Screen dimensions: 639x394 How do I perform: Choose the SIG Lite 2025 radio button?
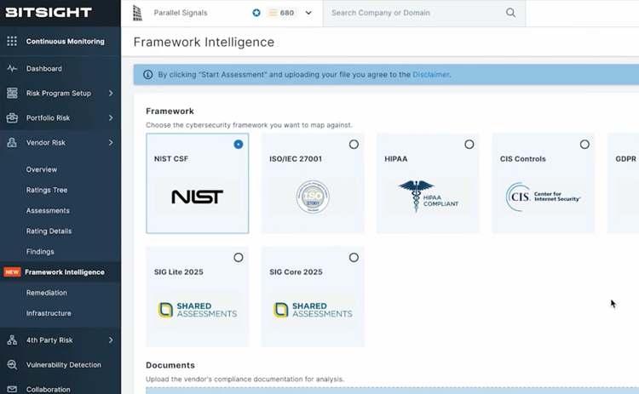pos(239,258)
